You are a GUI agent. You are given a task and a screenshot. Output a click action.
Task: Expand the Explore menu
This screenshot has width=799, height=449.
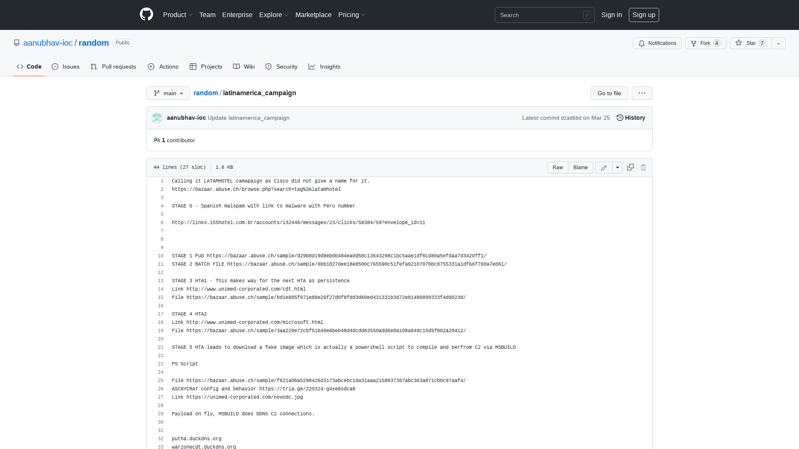(274, 15)
